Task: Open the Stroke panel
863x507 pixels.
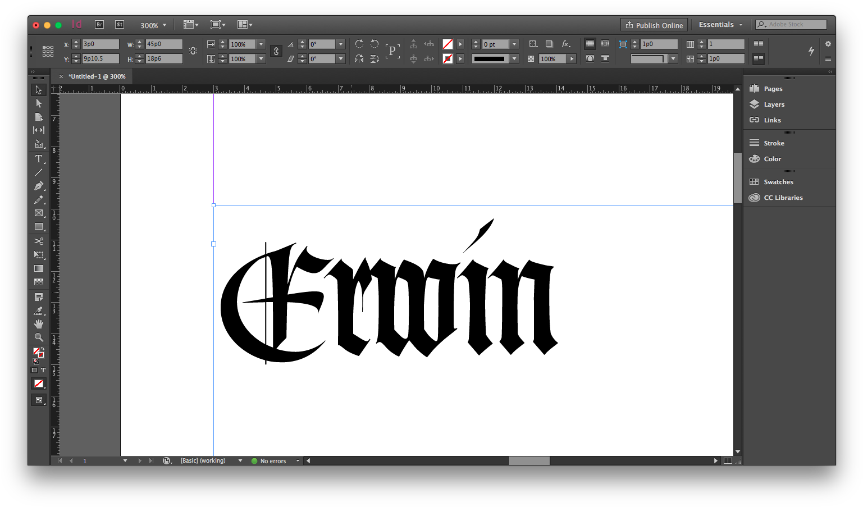Action: click(x=774, y=143)
